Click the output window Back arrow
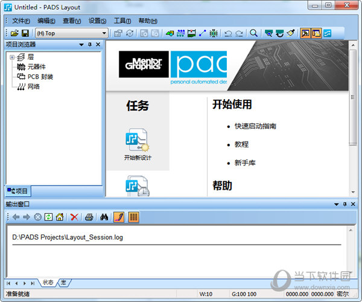 pos(16,217)
